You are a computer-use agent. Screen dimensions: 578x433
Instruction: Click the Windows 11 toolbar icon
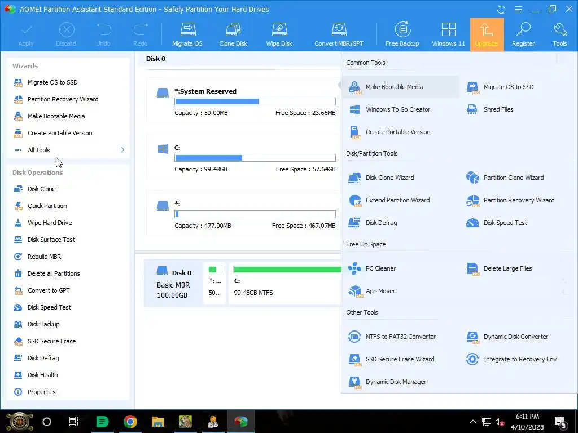coord(448,34)
